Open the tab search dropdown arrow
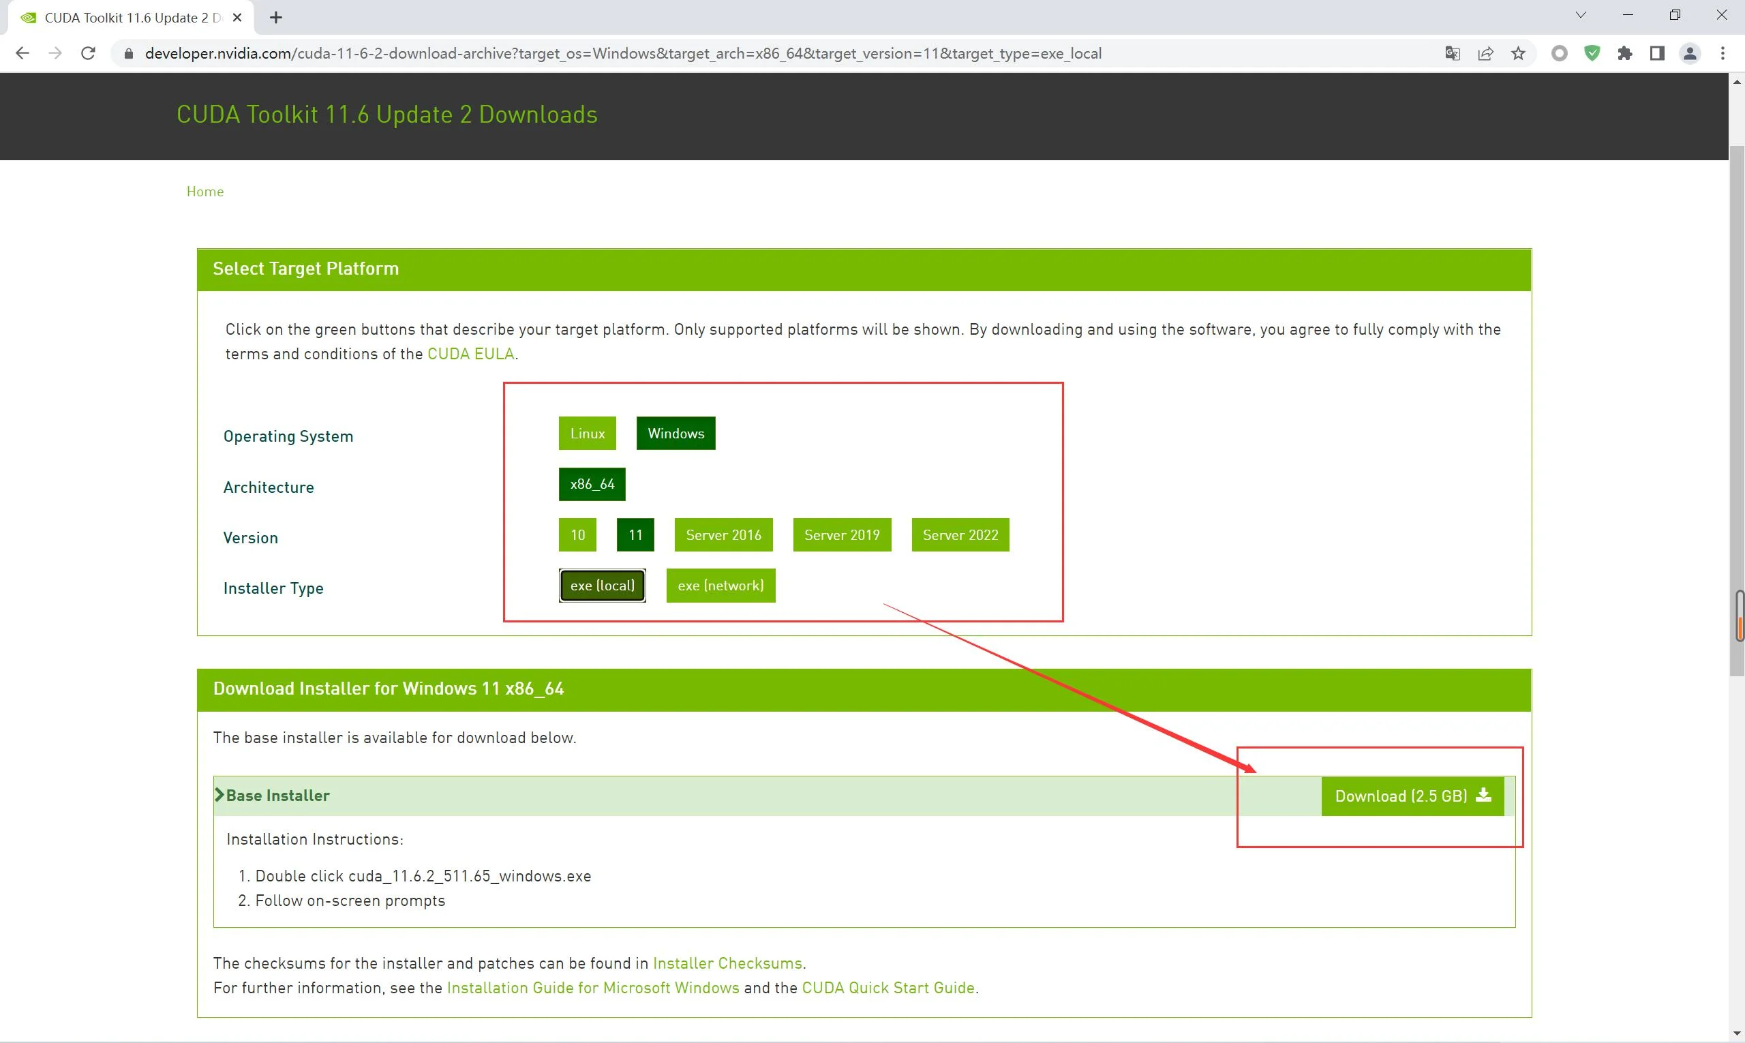1745x1043 pixels. pos(1581,16)
